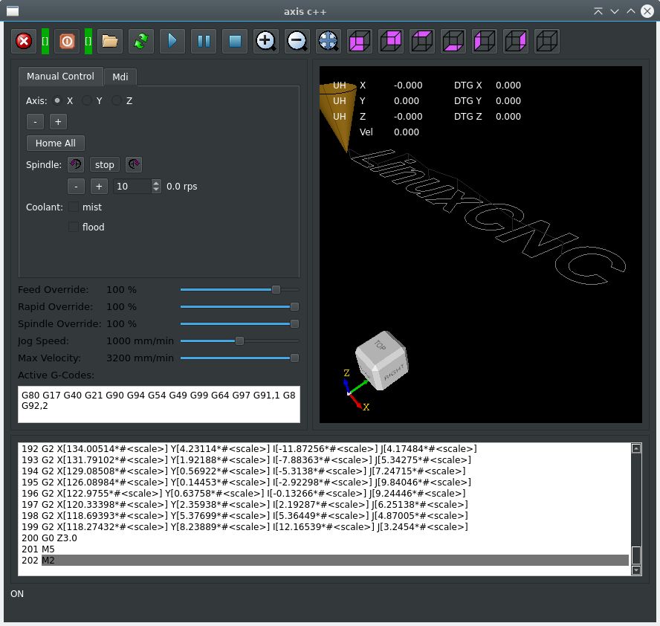Start spindle reverse with the left rotation icon
Screen dimensions: 660x626
tap(76, 164)
